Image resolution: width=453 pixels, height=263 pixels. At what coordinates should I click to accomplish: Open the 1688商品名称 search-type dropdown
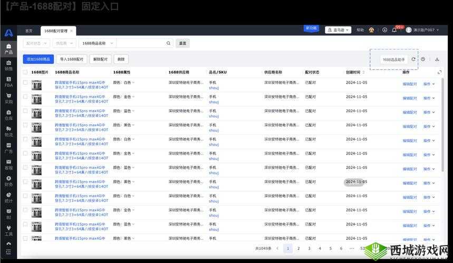(x=98, y=43)
